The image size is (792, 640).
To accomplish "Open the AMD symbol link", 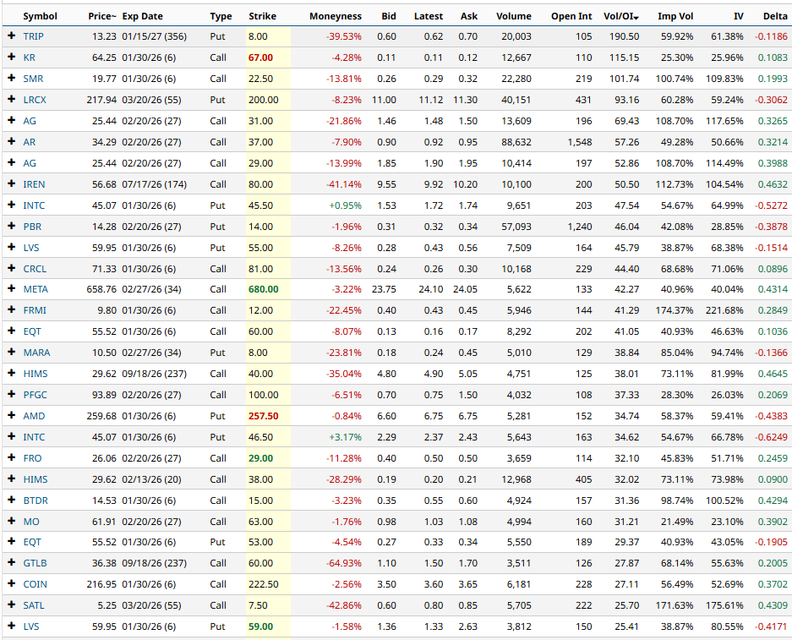I will pyautogui.click(x=34, y=416).
